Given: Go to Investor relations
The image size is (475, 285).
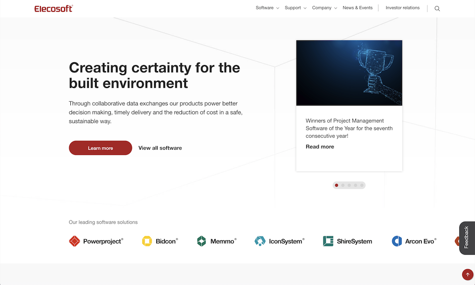Looking at the screenshot, I should (x=402, y=8).
